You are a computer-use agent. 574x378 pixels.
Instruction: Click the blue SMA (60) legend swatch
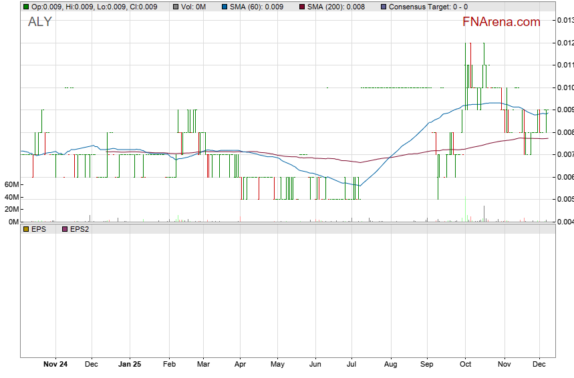click(225, 7)
